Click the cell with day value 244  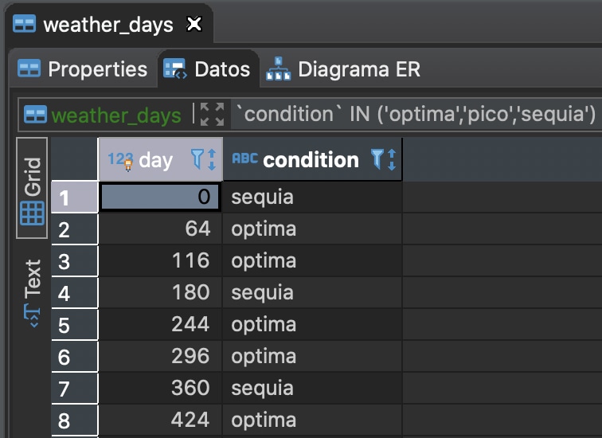click(x=161, y=324)
